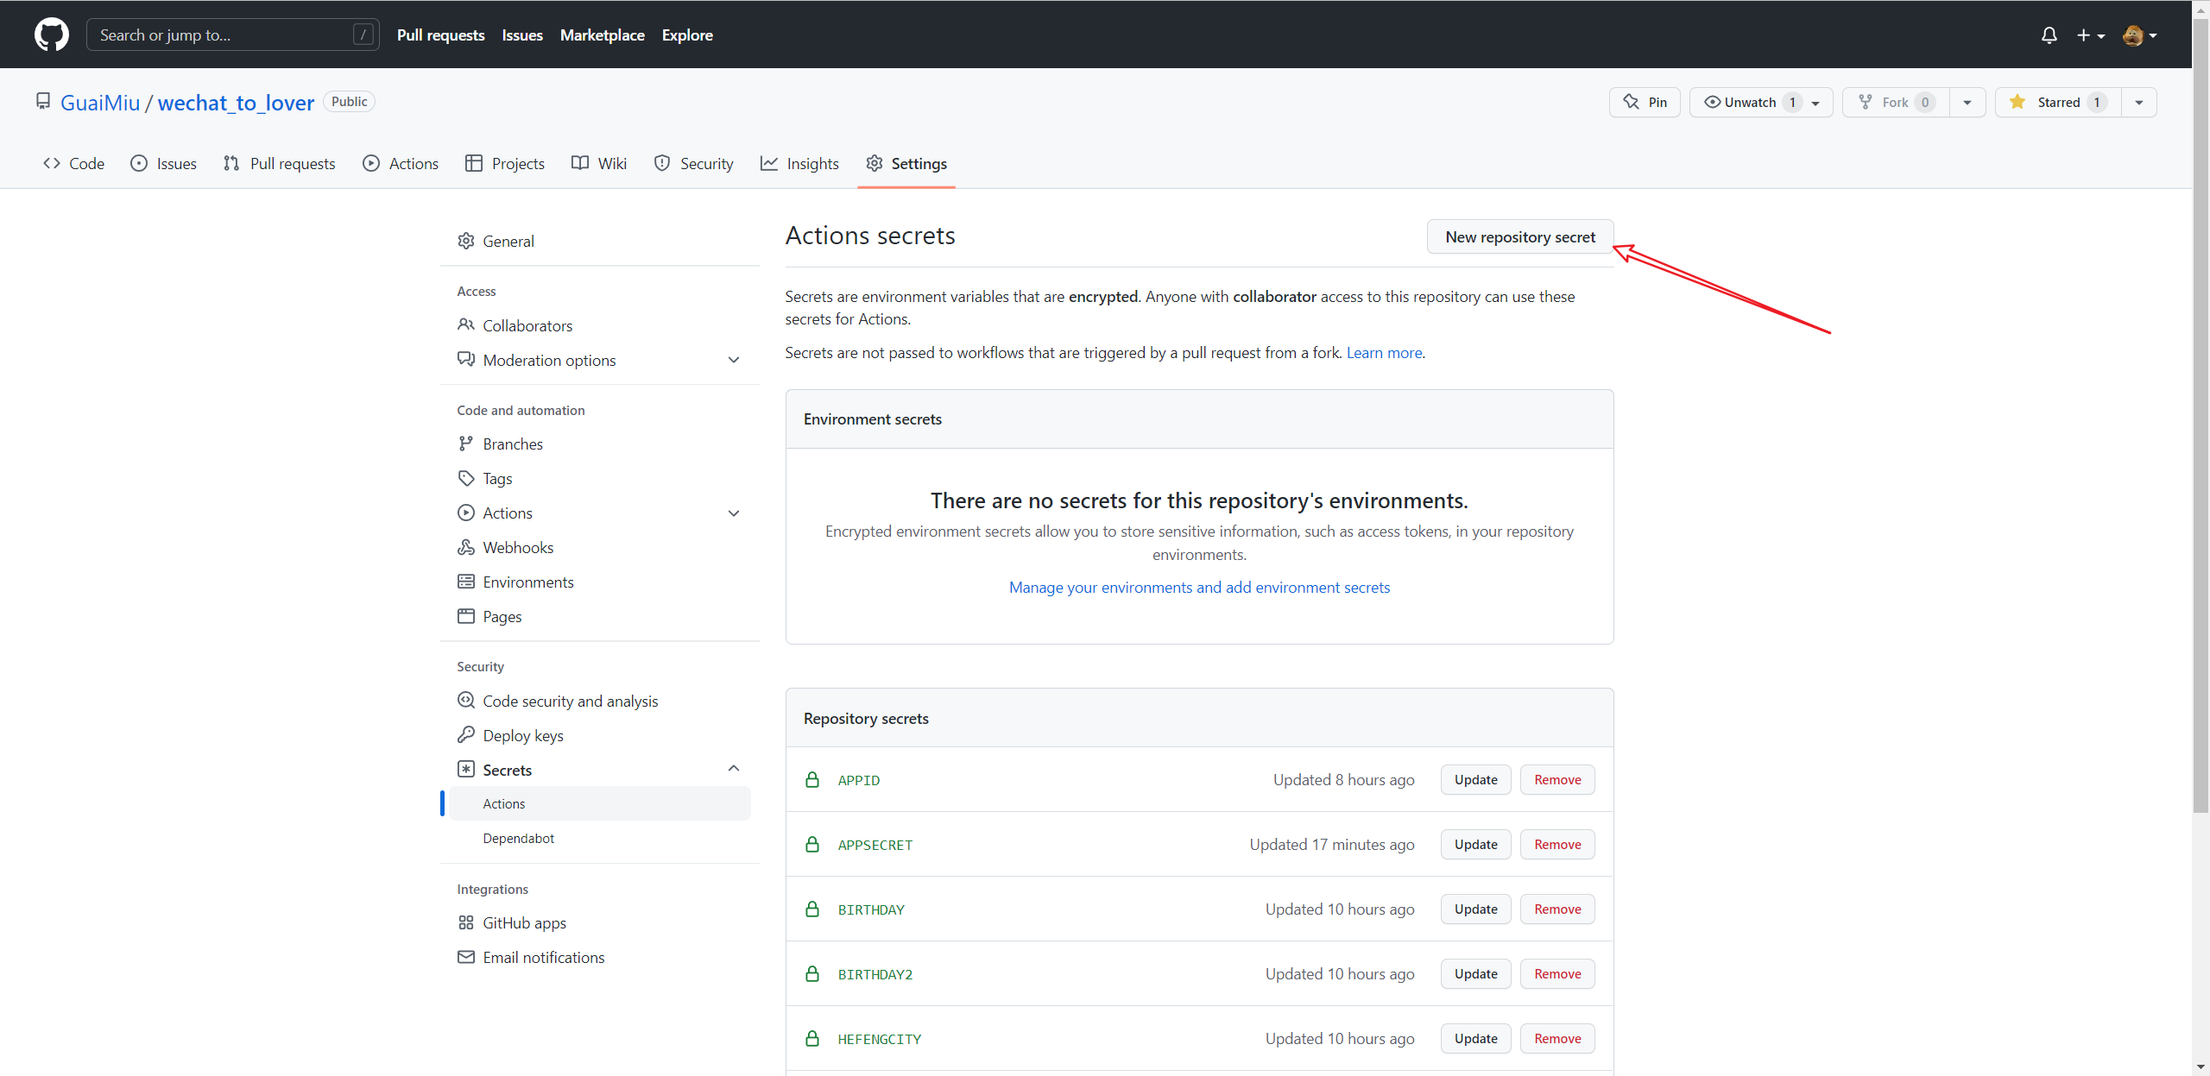Switch to the Code tab

(x=73, y=163)
